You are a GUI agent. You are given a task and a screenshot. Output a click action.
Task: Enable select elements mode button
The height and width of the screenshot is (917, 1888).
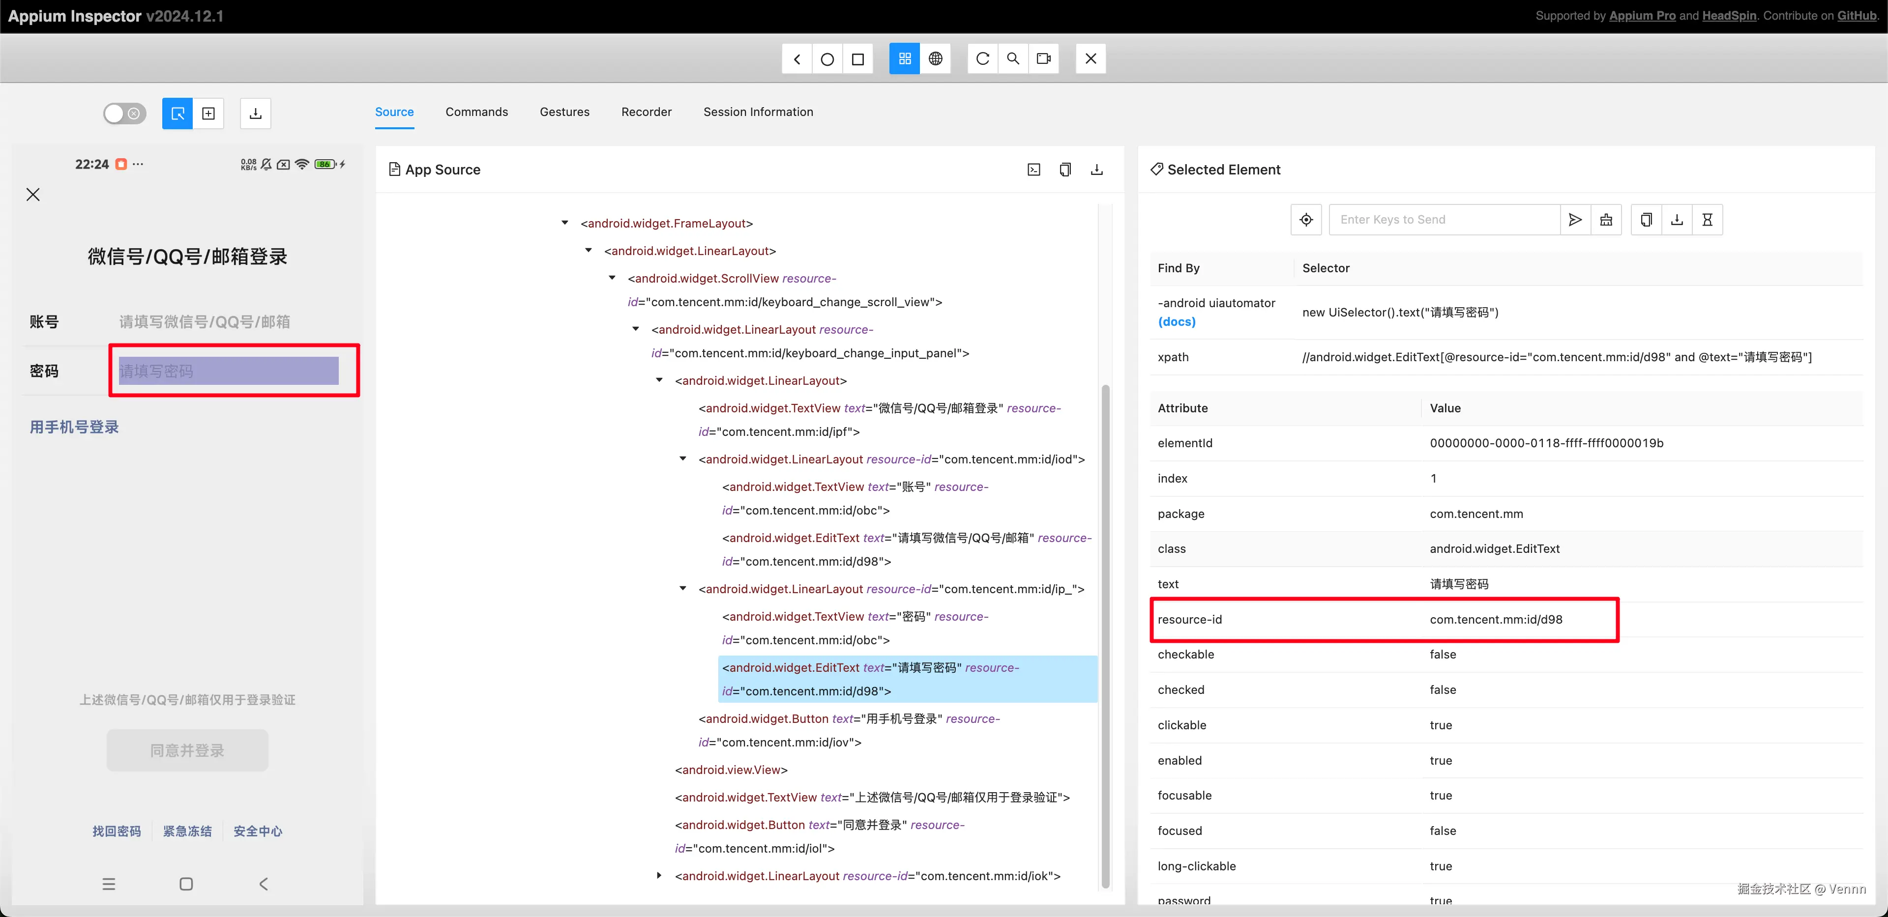177,114
